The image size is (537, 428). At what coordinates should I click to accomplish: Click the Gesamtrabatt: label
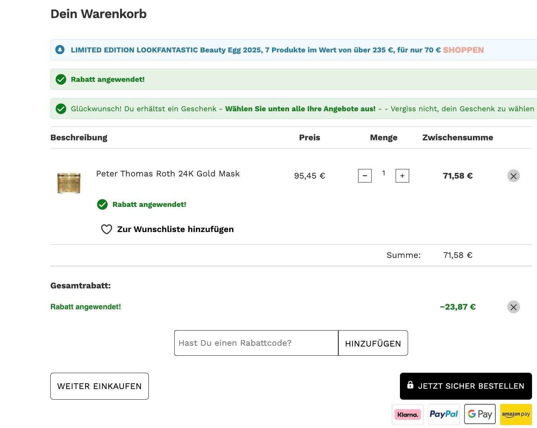[x=80, y=286]
